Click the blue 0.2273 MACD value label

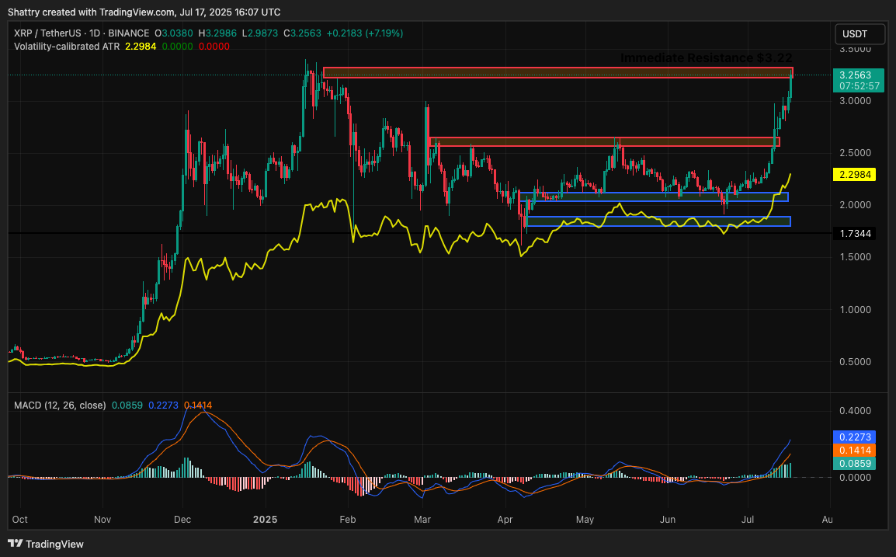coord(854,437)
